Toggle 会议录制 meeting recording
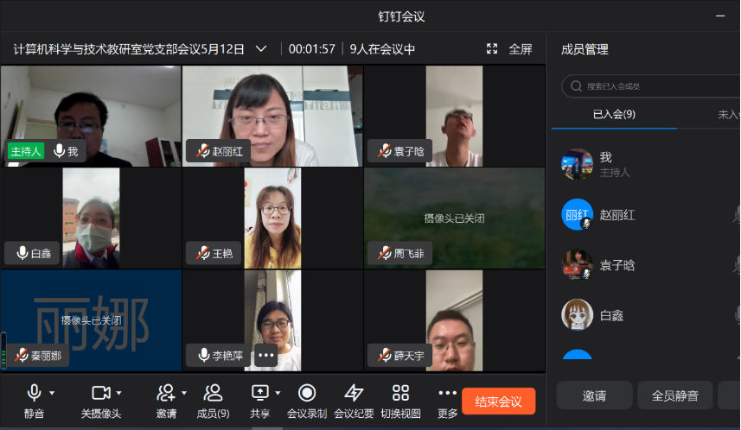The height and width of the screenshot is (430, 741). [307, 394]
